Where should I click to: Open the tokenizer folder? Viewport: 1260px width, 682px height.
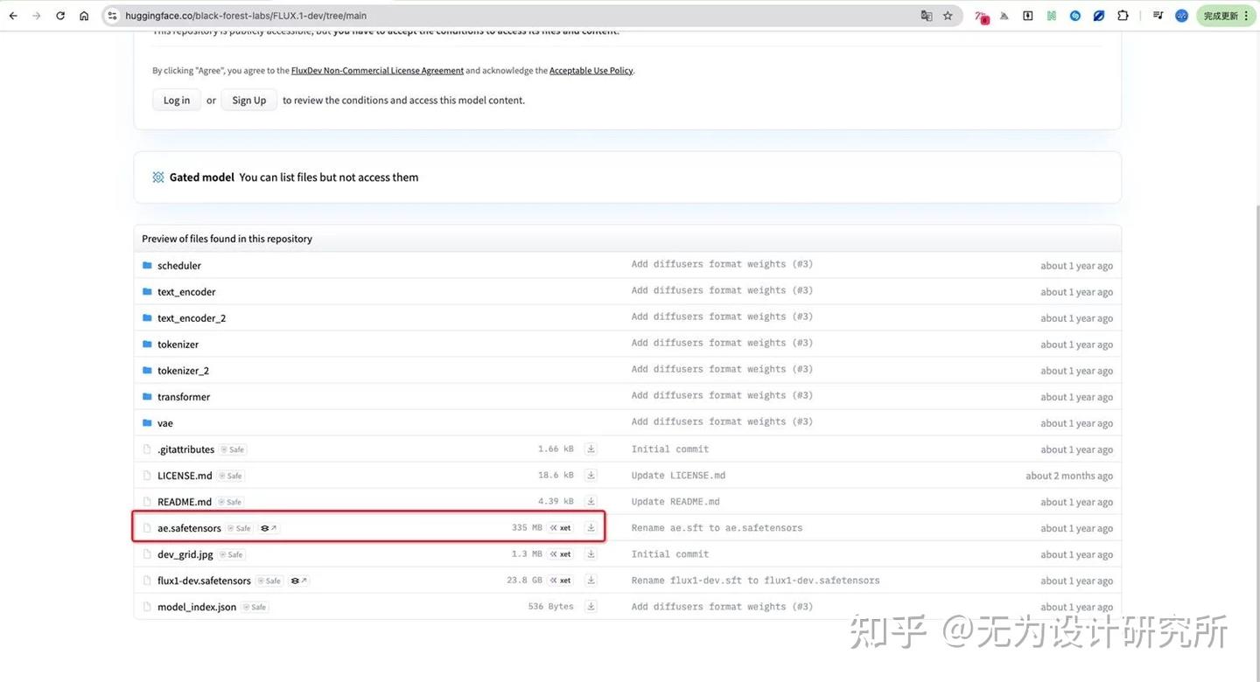click(x=178, y=344)
